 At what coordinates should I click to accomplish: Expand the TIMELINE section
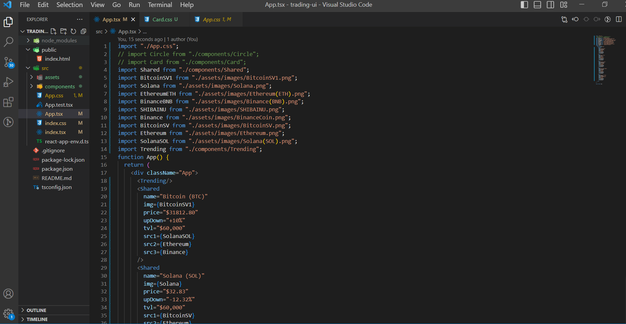[37, 319]
